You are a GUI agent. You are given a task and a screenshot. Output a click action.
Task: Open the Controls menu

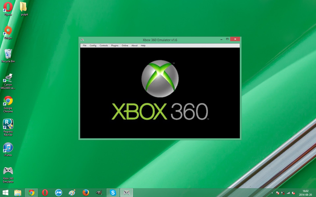tap(104, 45)
